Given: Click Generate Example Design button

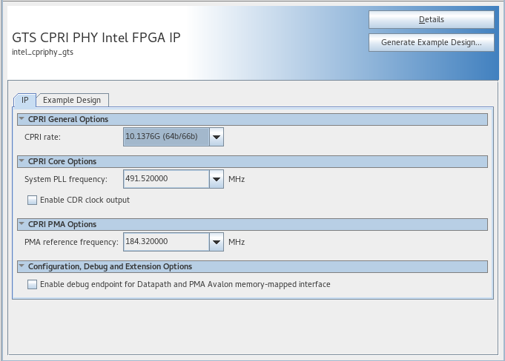Looking at the screenshot, I should [431, 43].
